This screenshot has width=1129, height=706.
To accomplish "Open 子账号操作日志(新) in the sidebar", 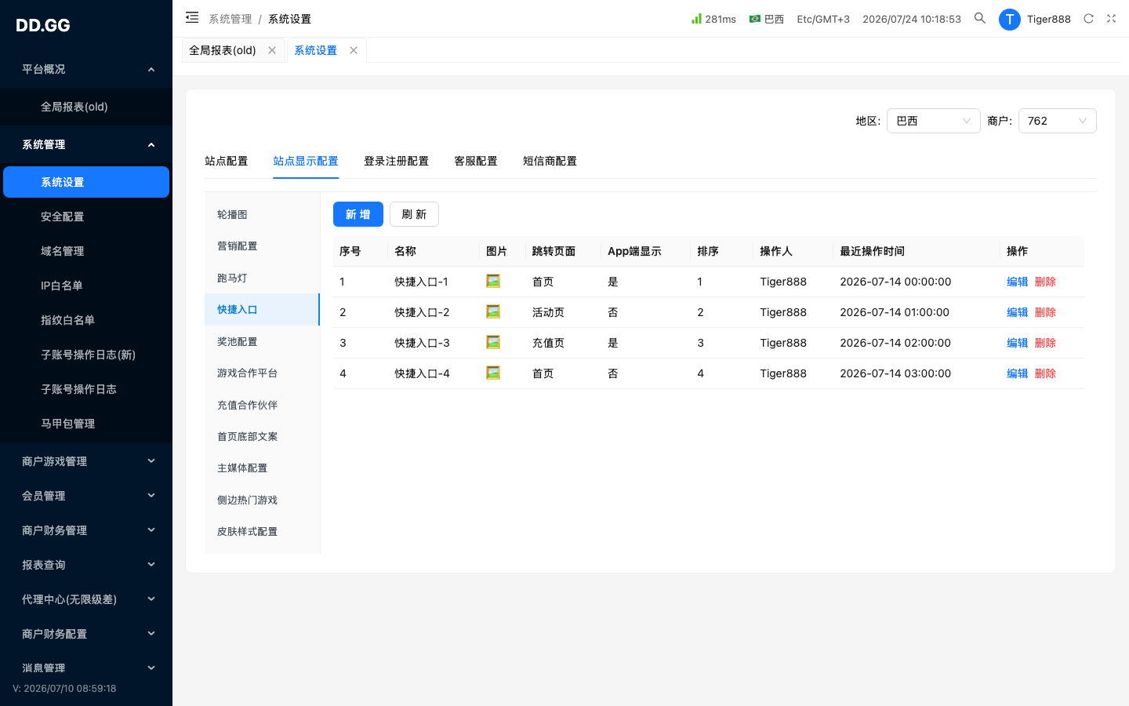I will click(86, 355).
